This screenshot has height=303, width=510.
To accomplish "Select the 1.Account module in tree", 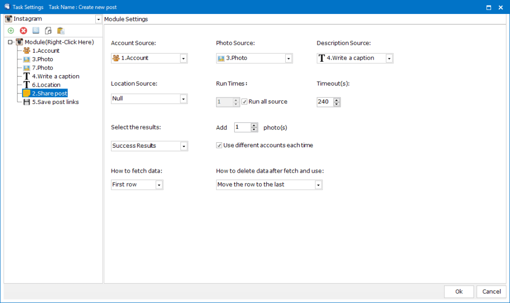I will pyautogui.click(x=45, y=51).
